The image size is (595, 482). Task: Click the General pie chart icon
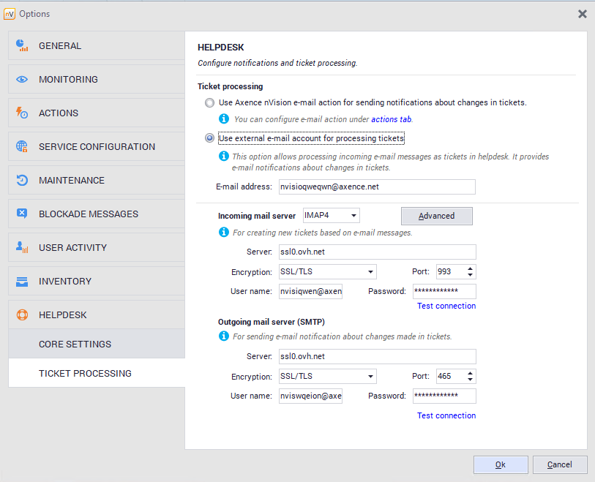[x=22, y=46]
